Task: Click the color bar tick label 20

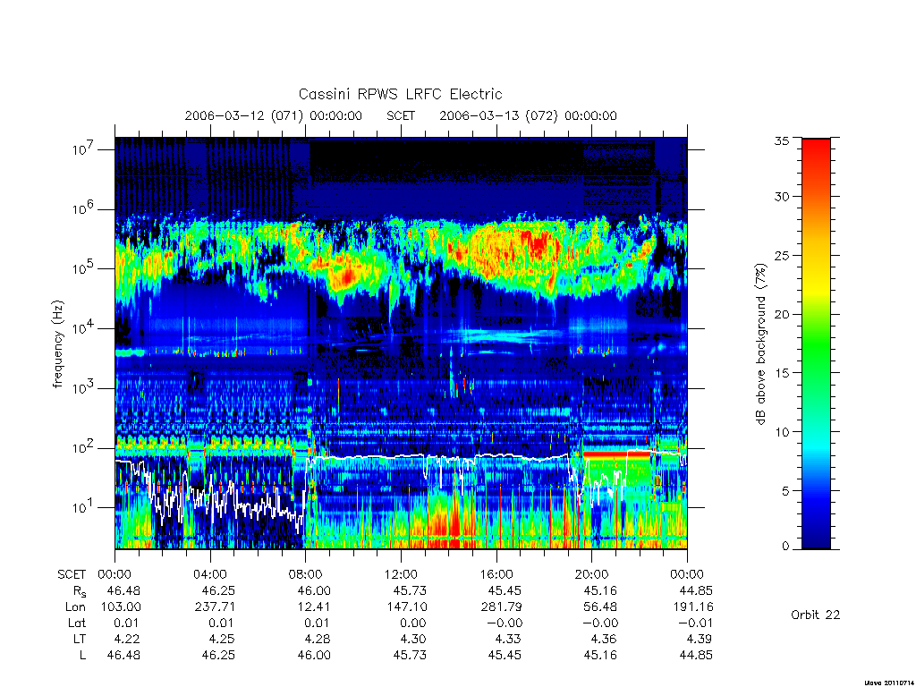Action: tap(782, 314)
